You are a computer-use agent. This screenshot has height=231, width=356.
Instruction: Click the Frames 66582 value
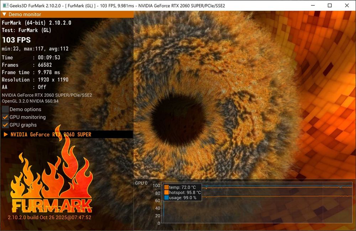[45, 65]
